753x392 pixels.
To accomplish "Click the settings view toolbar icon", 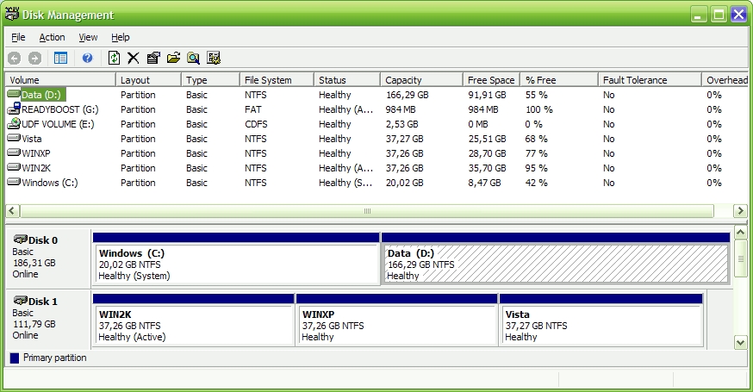I will click(x=214, y=58).
